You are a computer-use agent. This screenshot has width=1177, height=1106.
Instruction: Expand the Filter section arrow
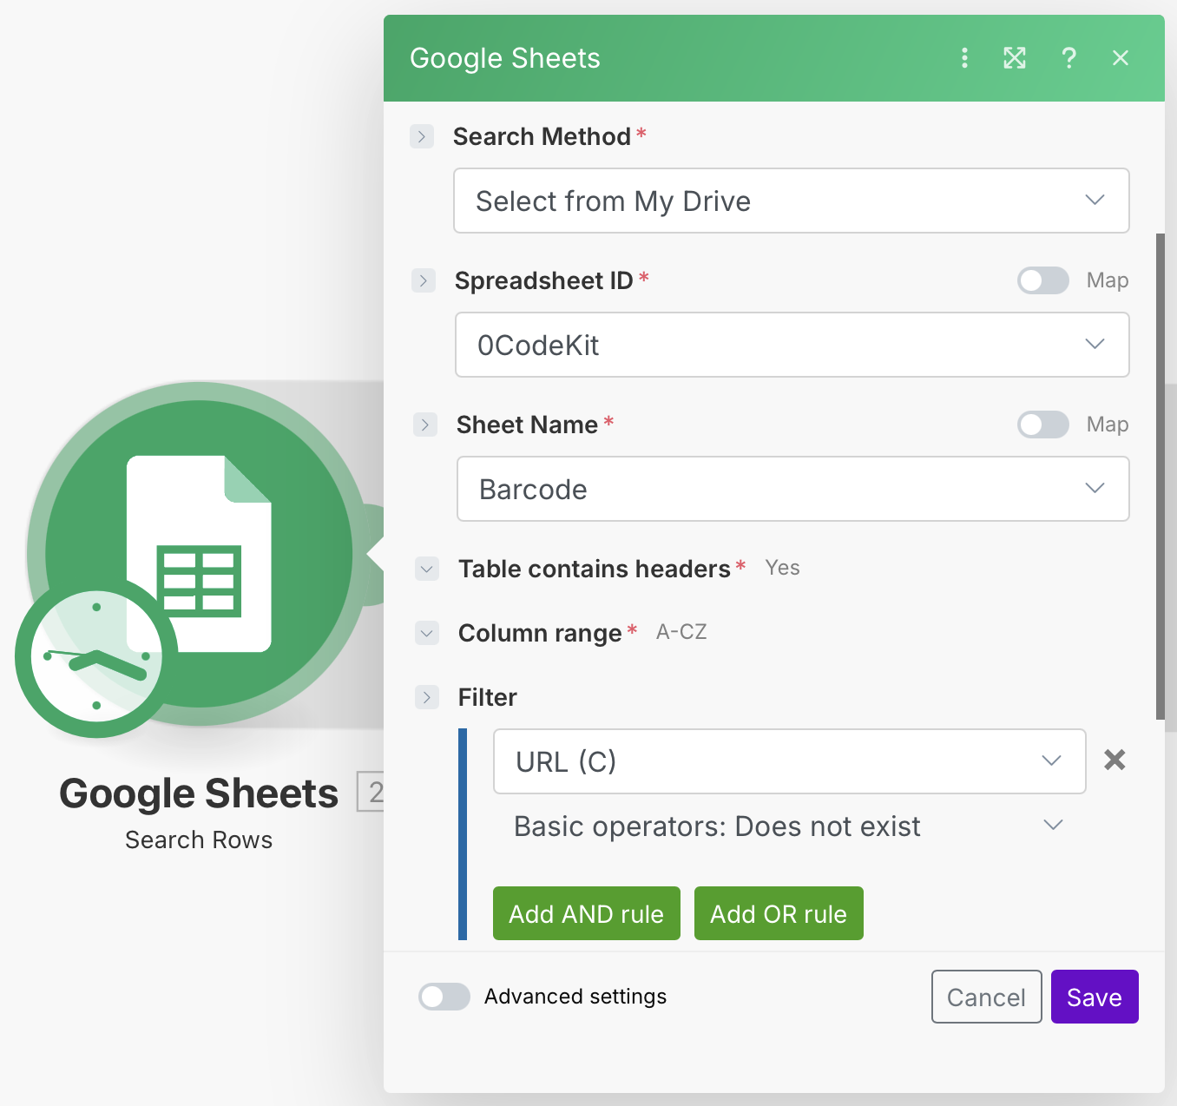tap(427, 697)
